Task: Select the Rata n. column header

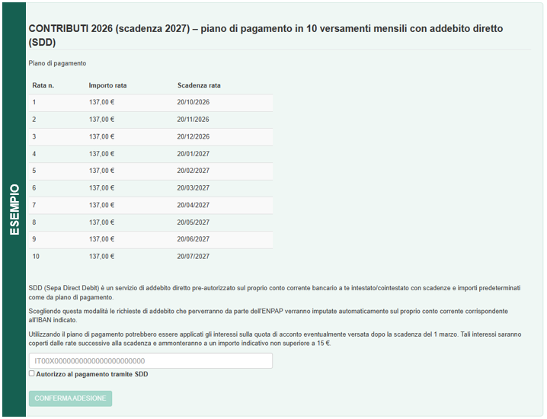Action: [43, 85]
